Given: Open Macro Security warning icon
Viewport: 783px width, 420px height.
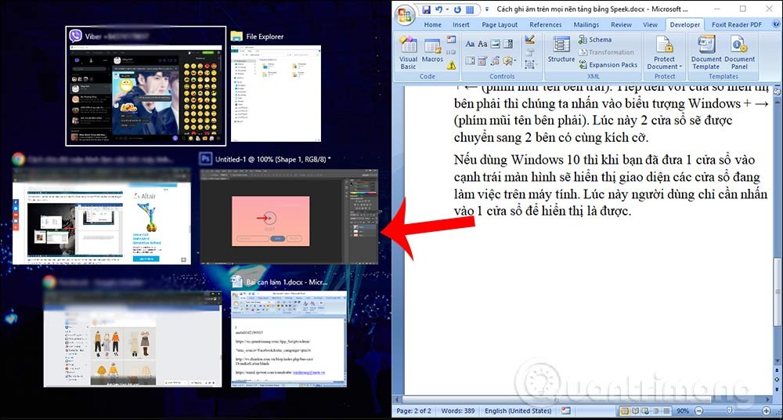Looking at the screenshot, I should point(452,65).
